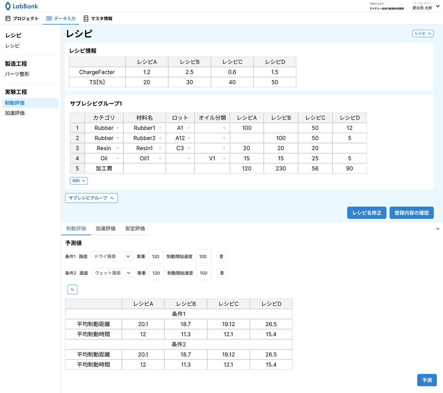Open the ウェット路面 road surface dropdown
The height and width of the screenshot is (393, 443).
(x=113, y=273)
